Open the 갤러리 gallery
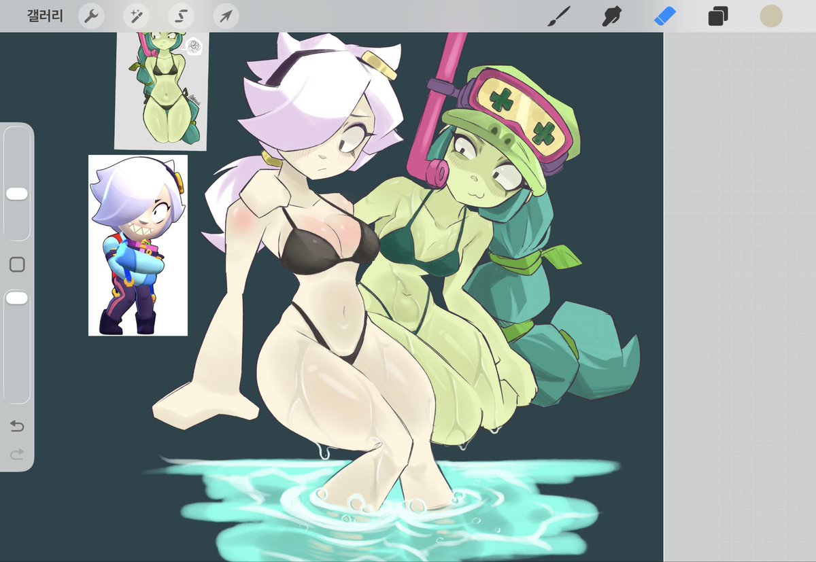This screenshot has width=816, height=562. pyautogui.click(x=45, y=16)
